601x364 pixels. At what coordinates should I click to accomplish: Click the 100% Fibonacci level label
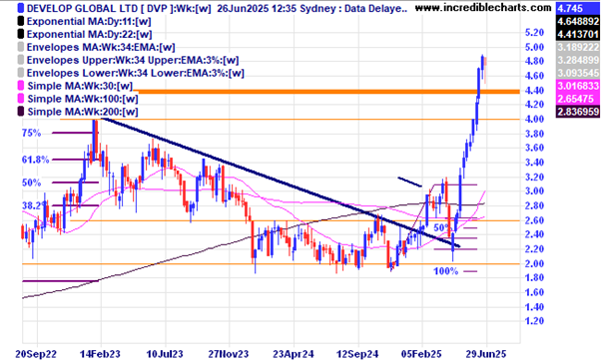446,271
